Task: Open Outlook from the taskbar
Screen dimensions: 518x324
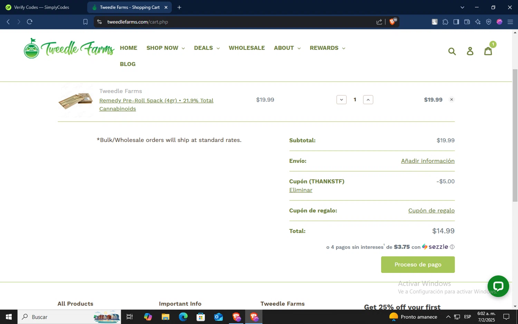Action: (219, 317)
